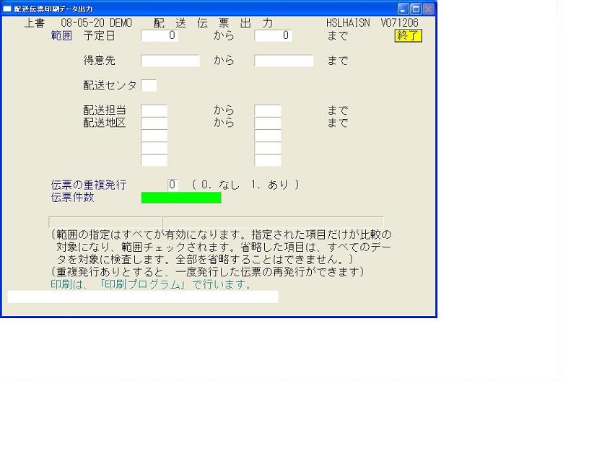Viewport: 615px width, 461px height.
Task: Click the 得意先 ending range field
Action: click(x=284, y=61)
